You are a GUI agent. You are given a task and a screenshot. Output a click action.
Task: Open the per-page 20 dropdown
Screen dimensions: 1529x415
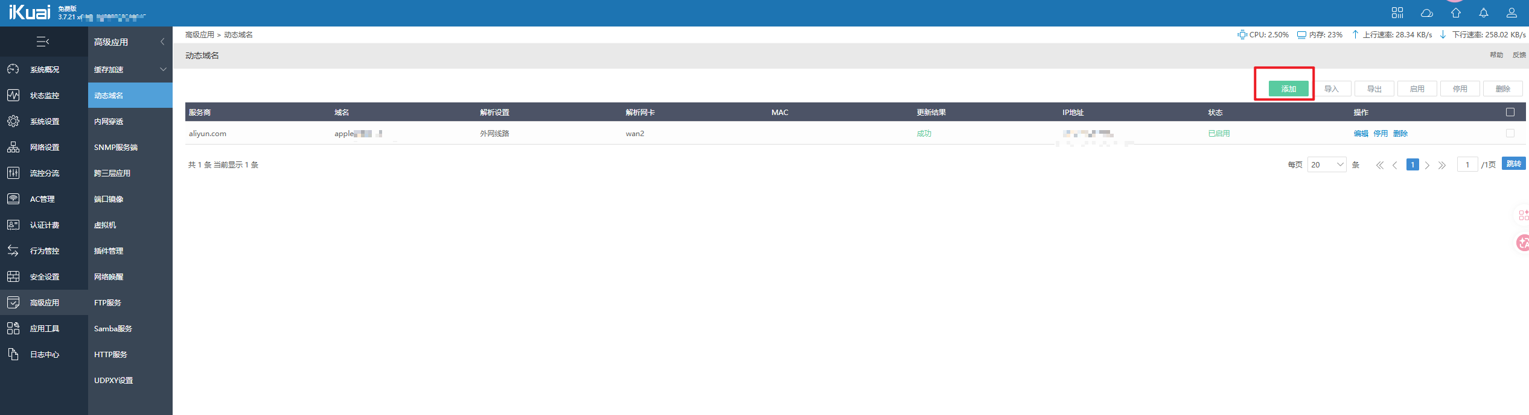[x=1326, y=164]
